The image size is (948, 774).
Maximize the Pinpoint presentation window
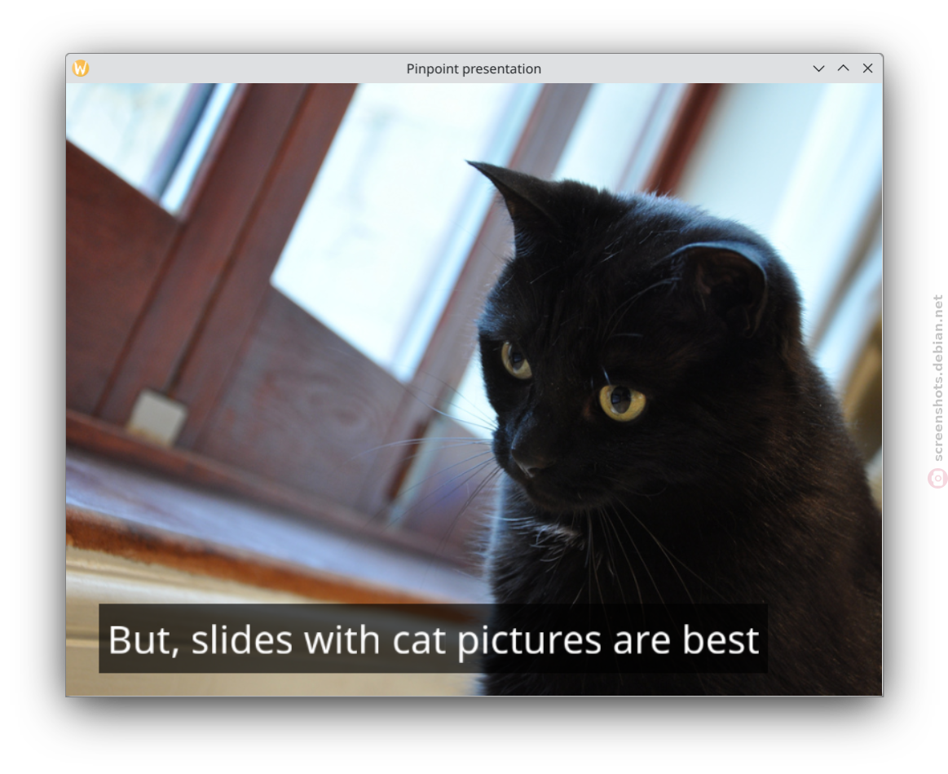(844, 69)
